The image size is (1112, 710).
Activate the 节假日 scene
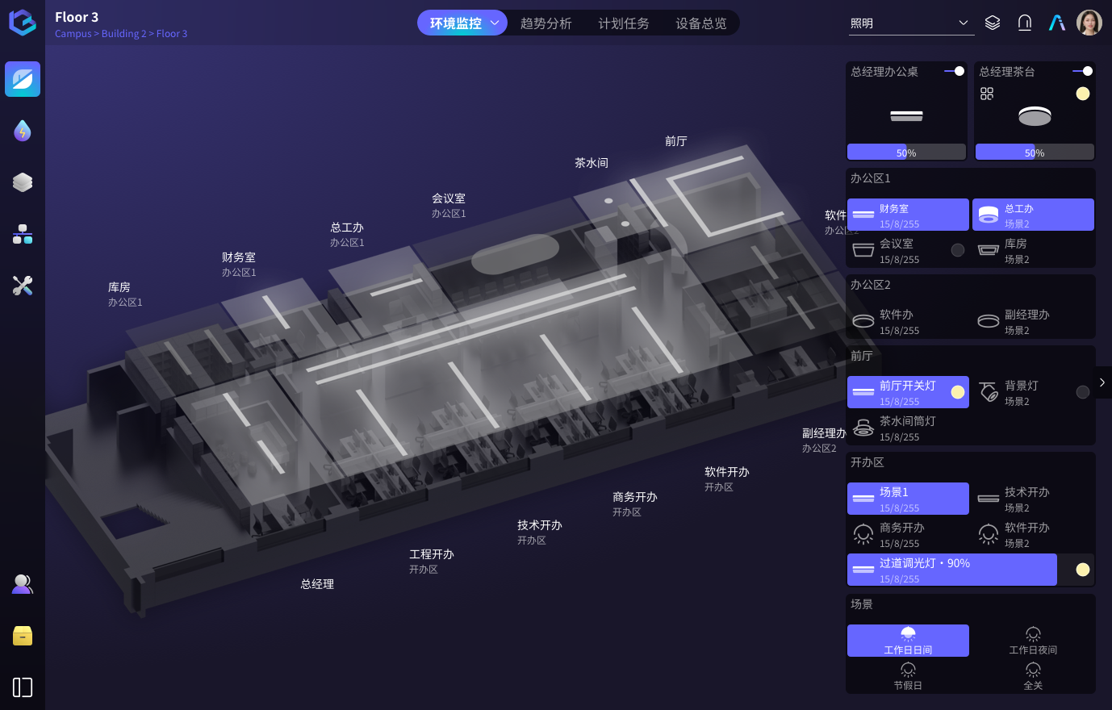point(908,676)
